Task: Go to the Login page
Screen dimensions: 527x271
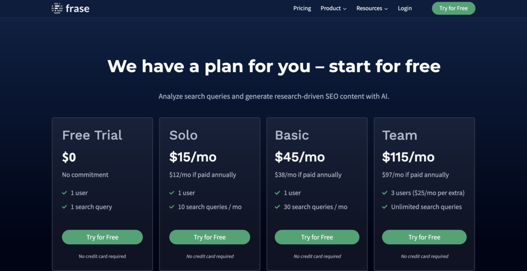Action: (405, 8)
